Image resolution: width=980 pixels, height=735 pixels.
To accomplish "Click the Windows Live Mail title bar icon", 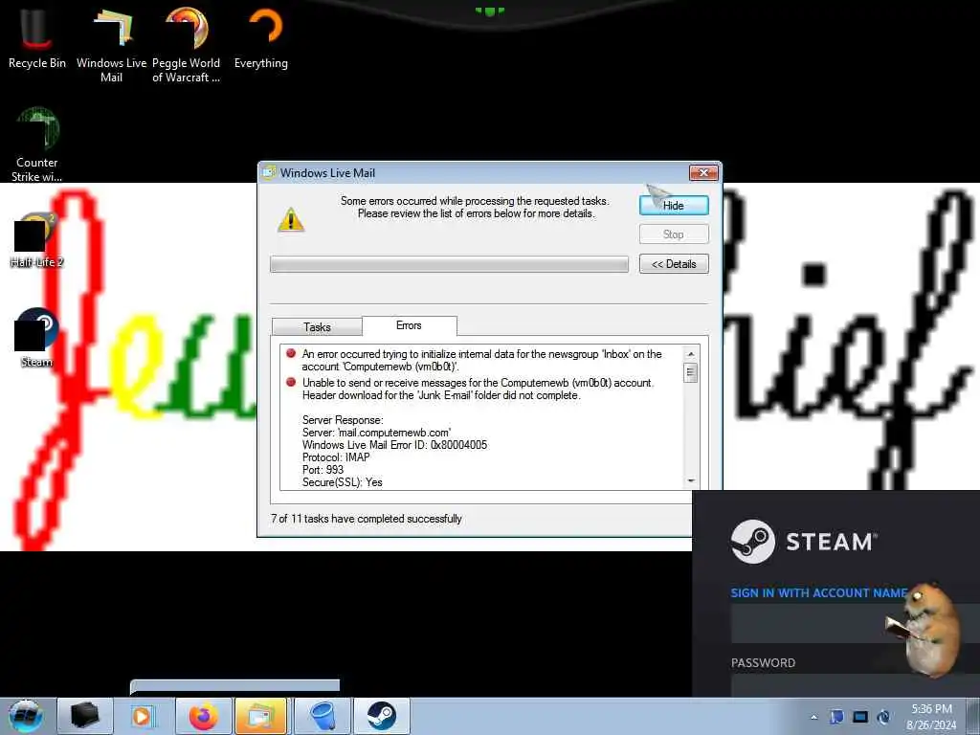I will pos(269,172).
